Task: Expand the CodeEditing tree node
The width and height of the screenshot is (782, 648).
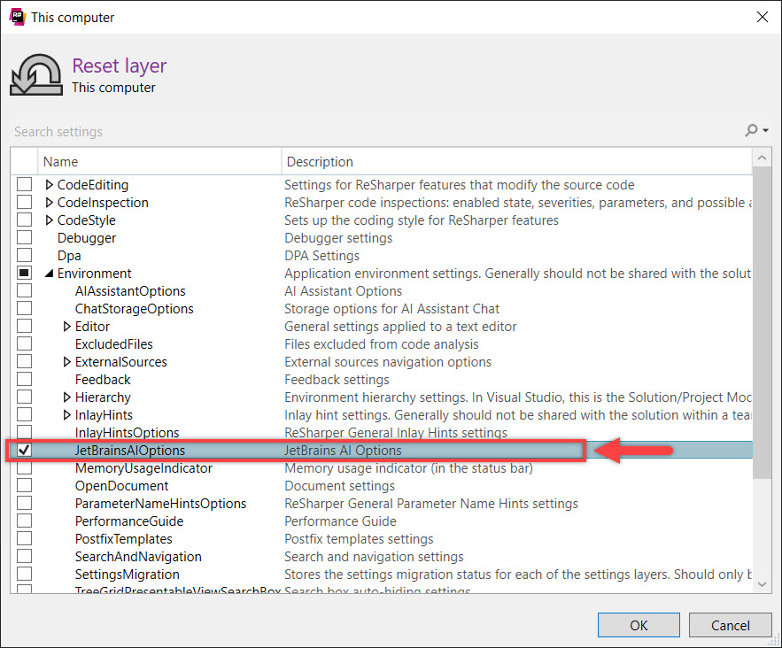Action: pyautogui.click(x=49, y=185)
